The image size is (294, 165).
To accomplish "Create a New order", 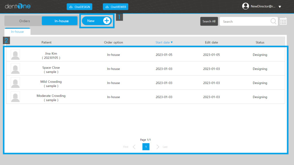I will [x=97, y=21].
